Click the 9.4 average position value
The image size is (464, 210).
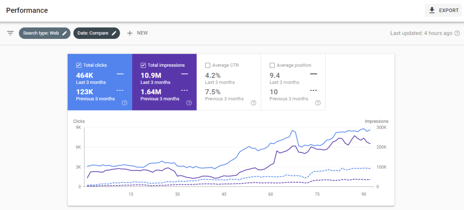(x=275, y=75)
